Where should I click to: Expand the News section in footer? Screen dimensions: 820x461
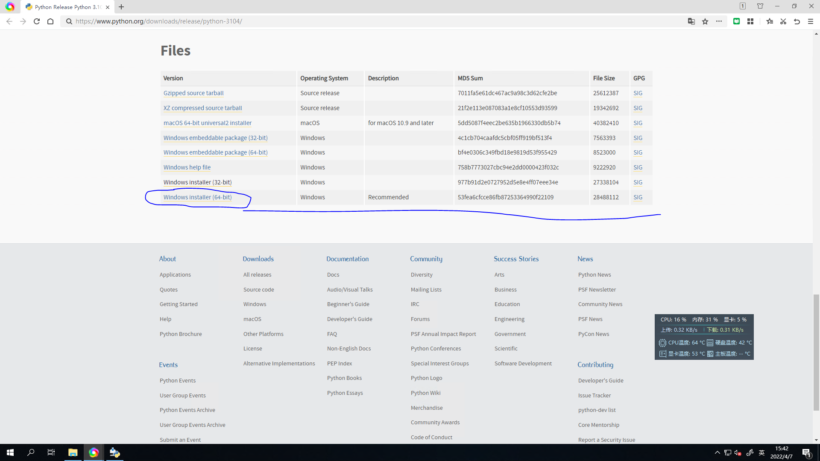(x=585, y=258)
